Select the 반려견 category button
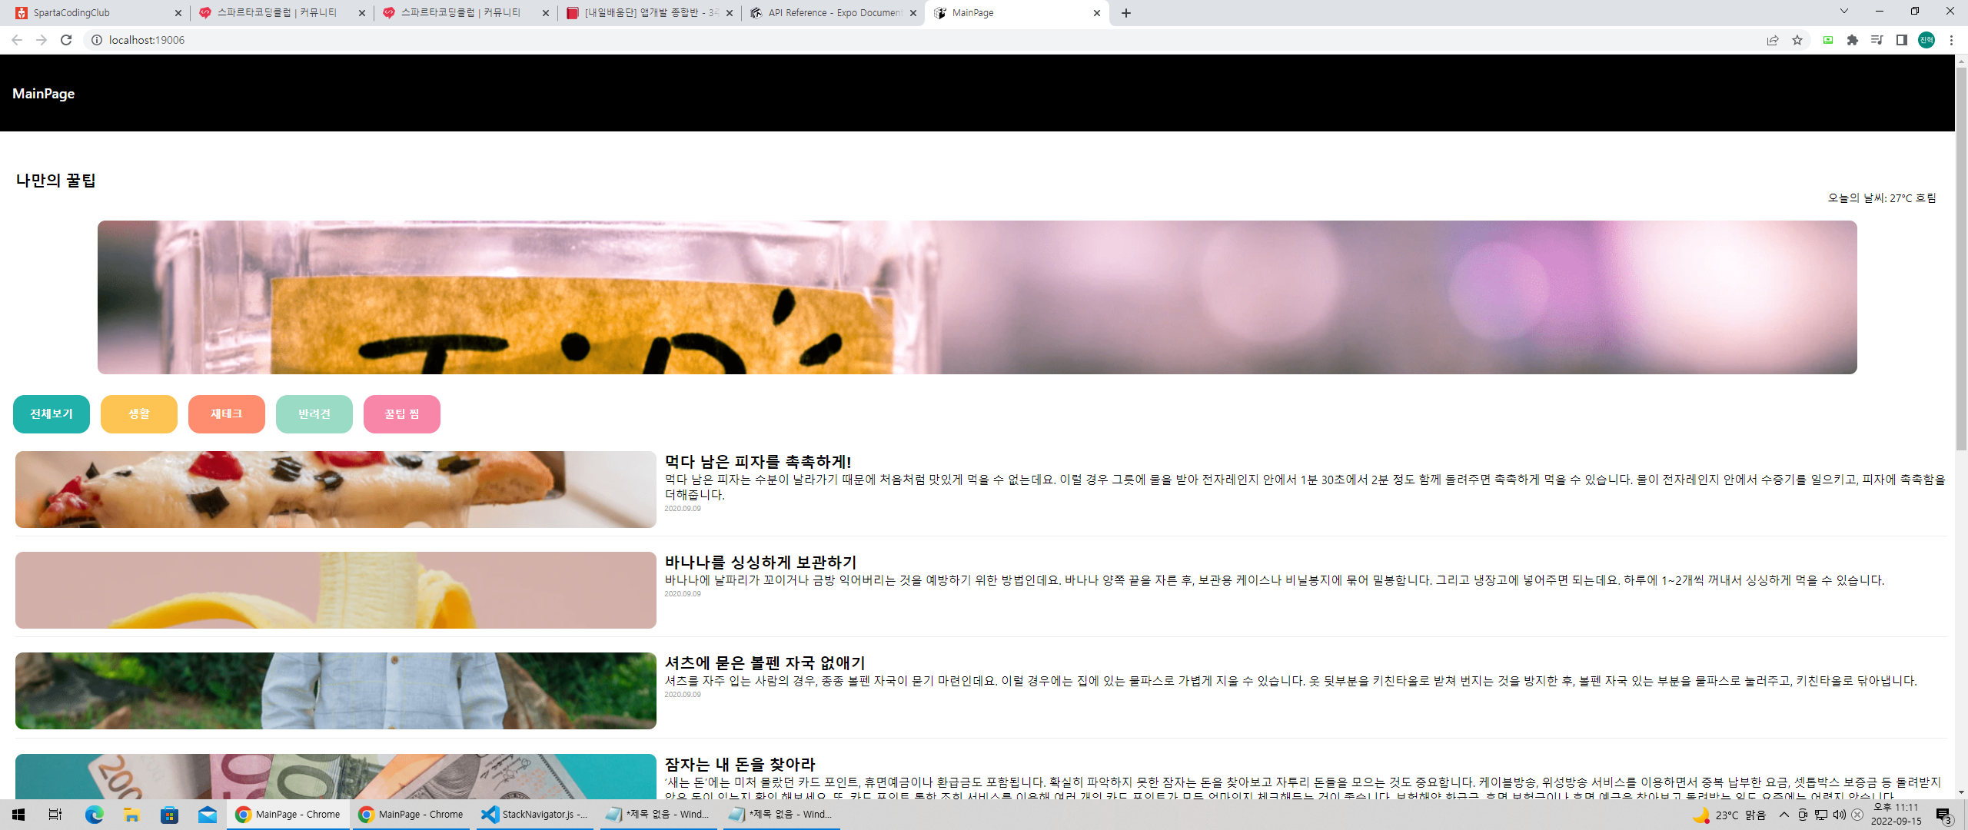The height and width of the screenshot is (830, 1968). [x=314, y=414]
